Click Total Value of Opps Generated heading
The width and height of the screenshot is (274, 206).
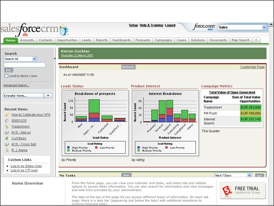[x=232, y=92]
